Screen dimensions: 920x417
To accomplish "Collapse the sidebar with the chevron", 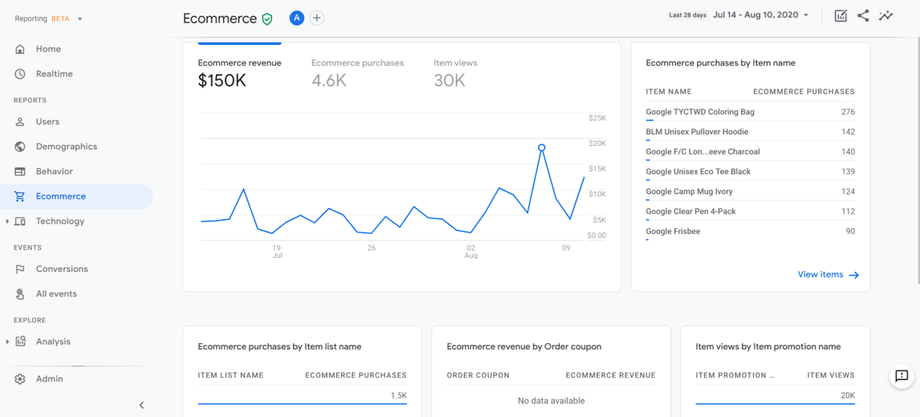I will click(x=141, y=406).
